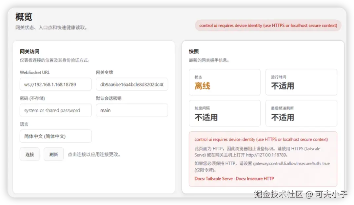
Task: Click the red device identity banner at top
Action: (x=268, y=26)
